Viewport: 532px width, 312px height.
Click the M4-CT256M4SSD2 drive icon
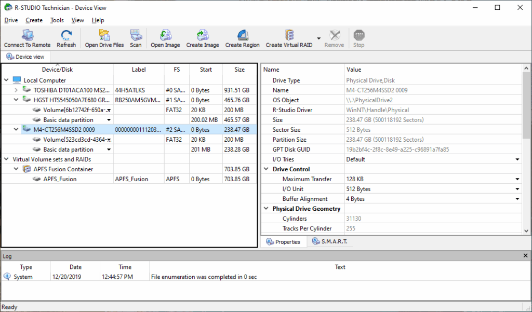pos(26,129)
